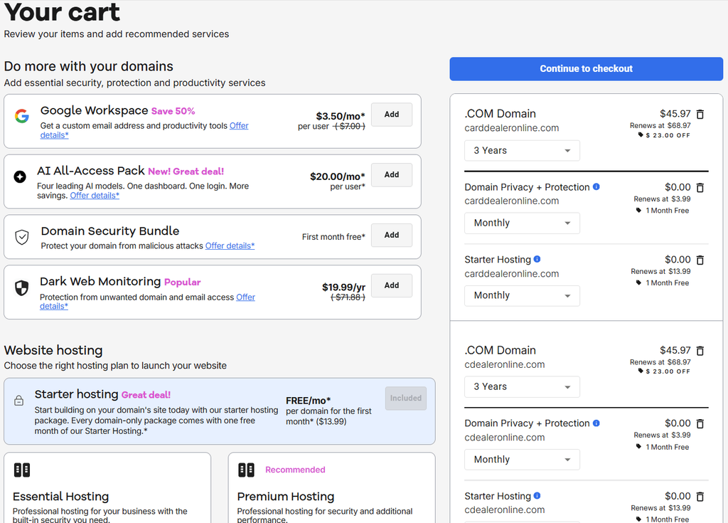Continue to checkout
728x523 pixels.
click(586, 69)
